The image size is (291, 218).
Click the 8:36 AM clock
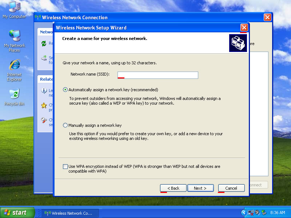tap(278, 213)
